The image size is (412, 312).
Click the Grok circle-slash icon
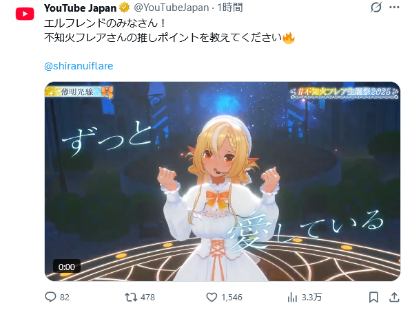point(376,7)
